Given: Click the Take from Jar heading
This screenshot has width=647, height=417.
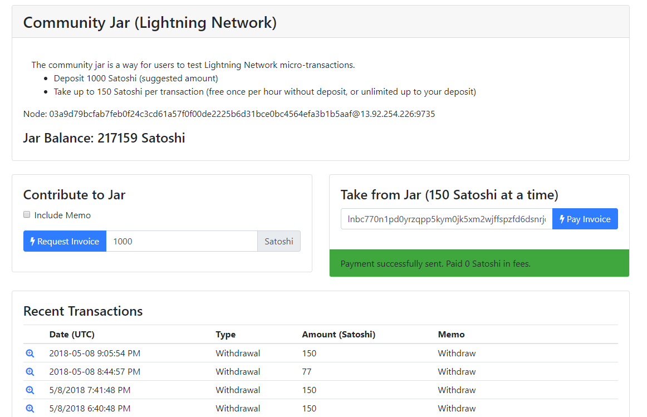Looking at the screenshot, I should pyautogui.click(x=449, y=195).
